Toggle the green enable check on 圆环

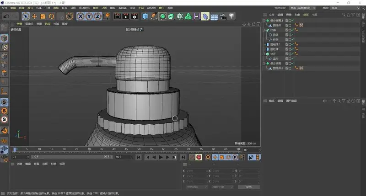pos(292,35)
